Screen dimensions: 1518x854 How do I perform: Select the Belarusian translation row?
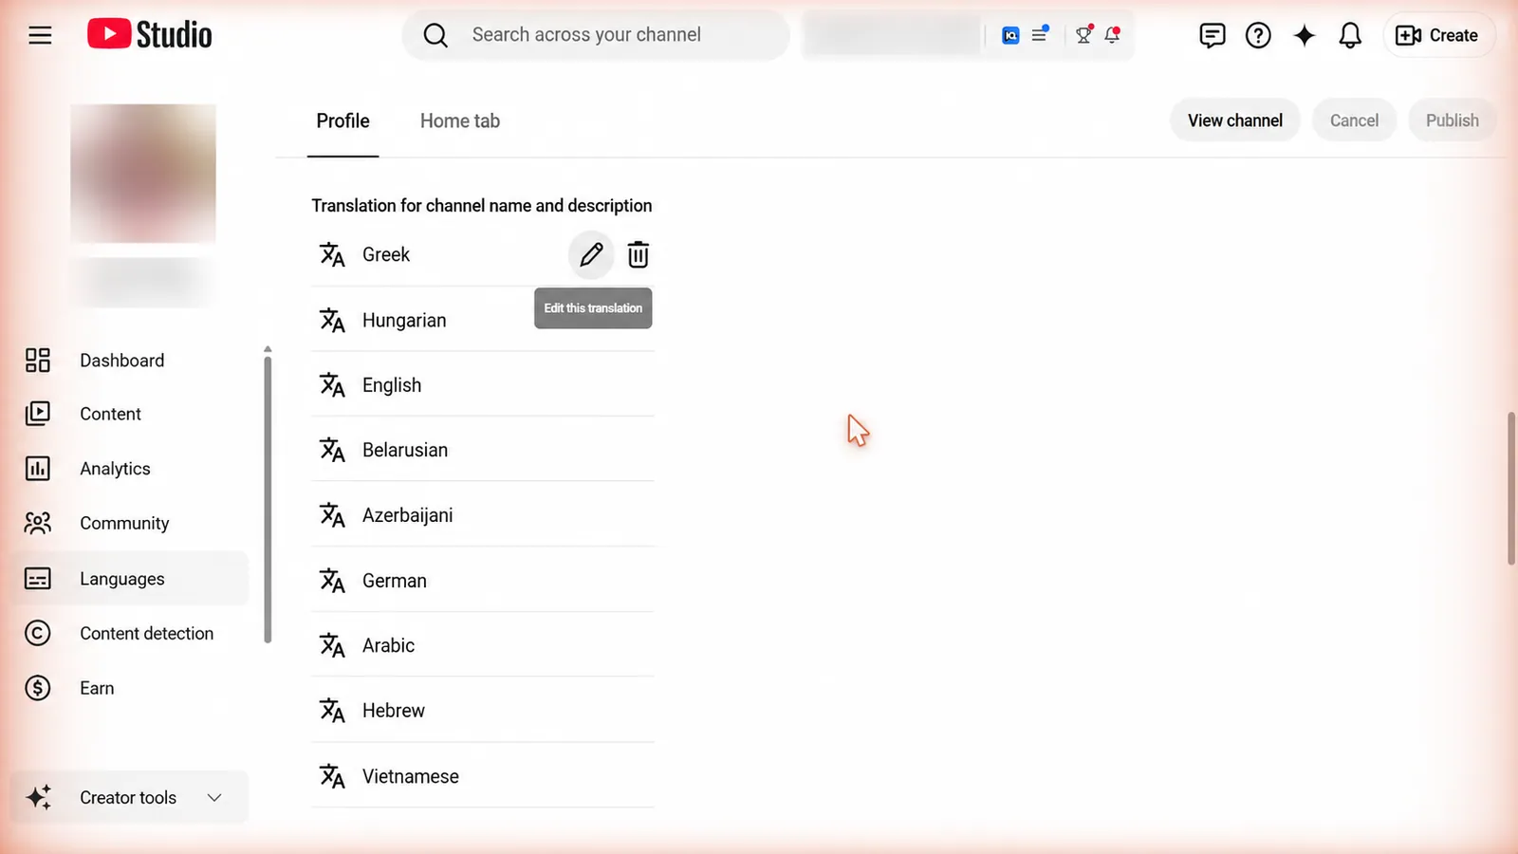(483, 450)
